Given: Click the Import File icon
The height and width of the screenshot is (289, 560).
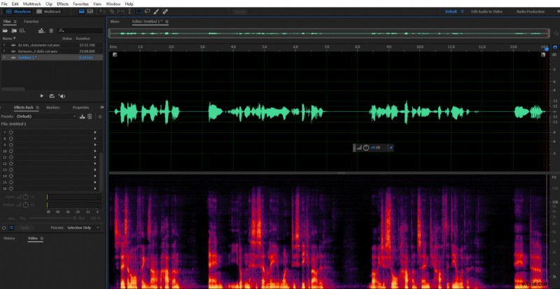Looking at the screenshot, I should pyautogui.click(x=14, y=31).
